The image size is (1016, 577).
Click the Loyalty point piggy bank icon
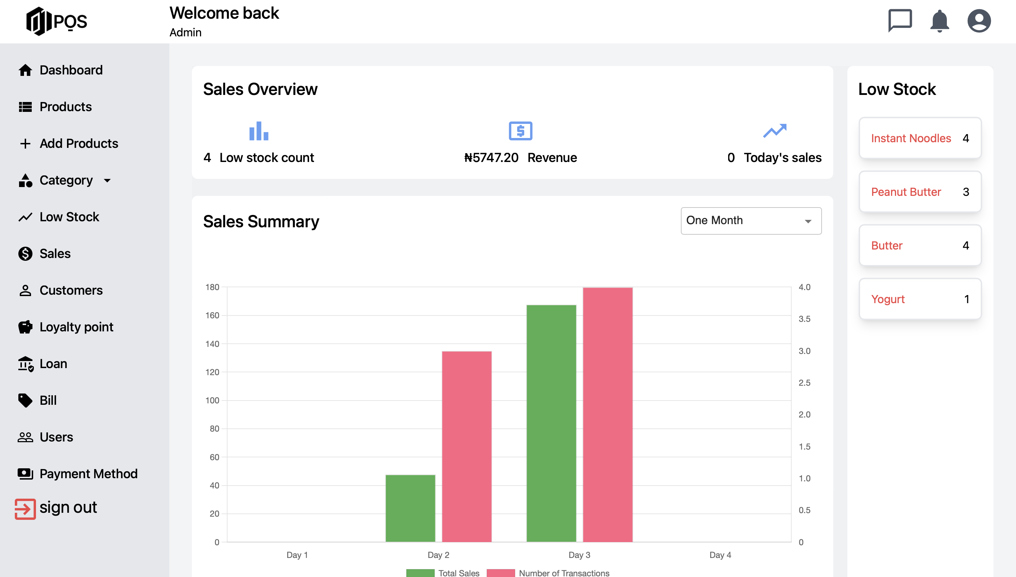(25, 327)
